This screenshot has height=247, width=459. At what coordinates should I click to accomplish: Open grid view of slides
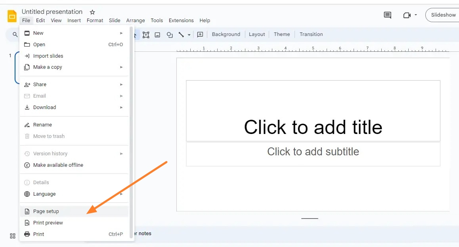tap(12, 236)
